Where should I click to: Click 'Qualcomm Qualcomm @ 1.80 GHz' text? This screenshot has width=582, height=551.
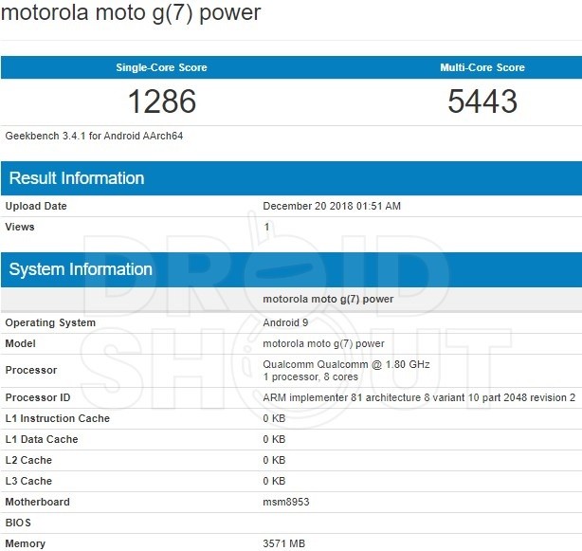pos(346,364)
